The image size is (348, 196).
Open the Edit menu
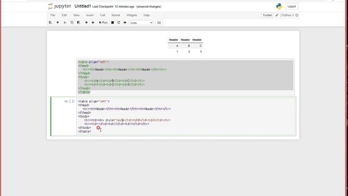(64, 15)
